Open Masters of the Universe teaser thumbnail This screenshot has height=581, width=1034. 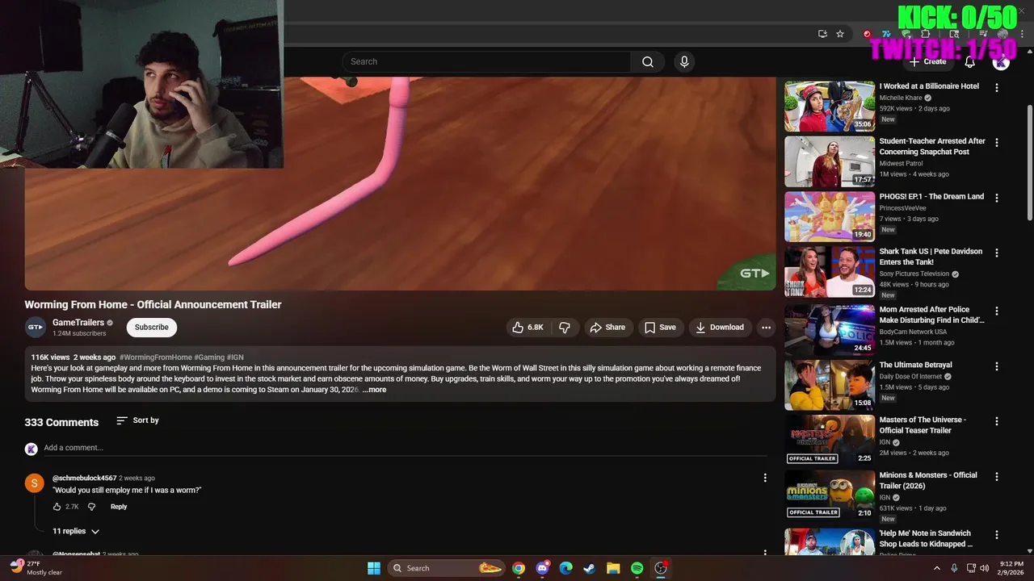[x=830, y=440]
